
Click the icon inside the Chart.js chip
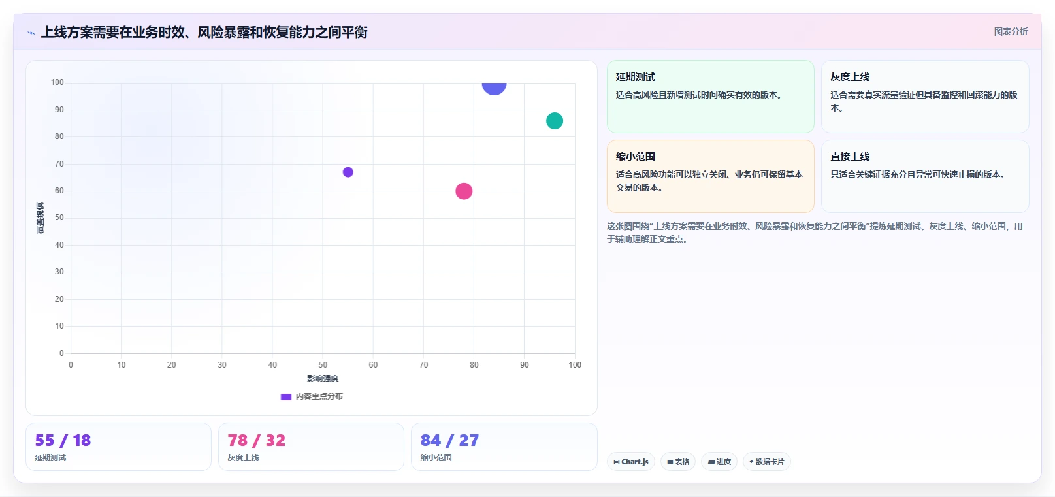coord(617,462)
